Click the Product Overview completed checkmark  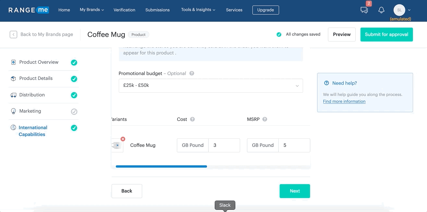pyautogui.click(x=74, y=63)
